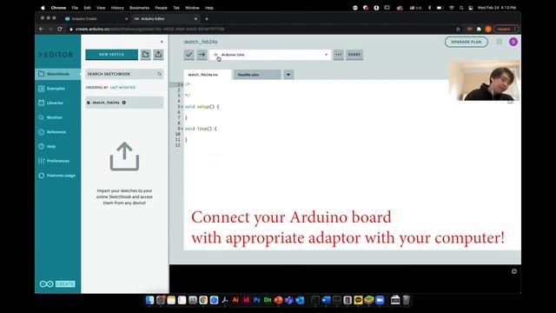The image size is (556, 313).
Task: Click the Arduino Create logo at bottom
Action: (x=57, y=284)
